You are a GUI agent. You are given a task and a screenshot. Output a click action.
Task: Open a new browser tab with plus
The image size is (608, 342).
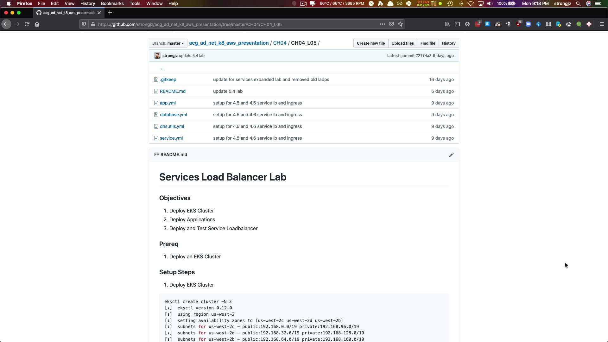pyautogui.click(x=110, y=13)
